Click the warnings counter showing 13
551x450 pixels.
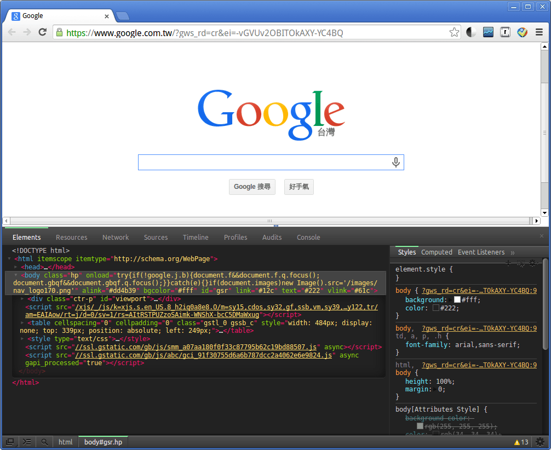pos(521,442)
